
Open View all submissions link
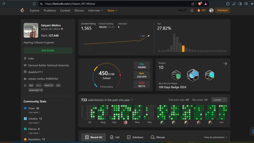click(x=216, y=137)
